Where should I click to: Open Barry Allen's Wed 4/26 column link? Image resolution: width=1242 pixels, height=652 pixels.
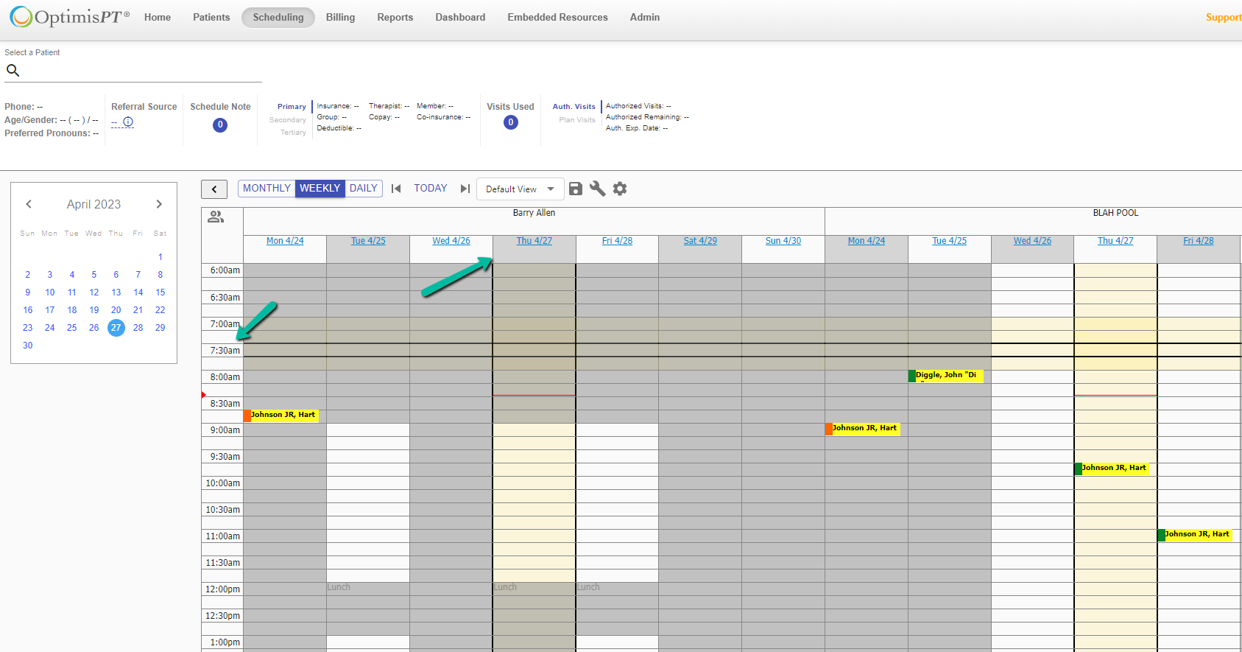451,241
